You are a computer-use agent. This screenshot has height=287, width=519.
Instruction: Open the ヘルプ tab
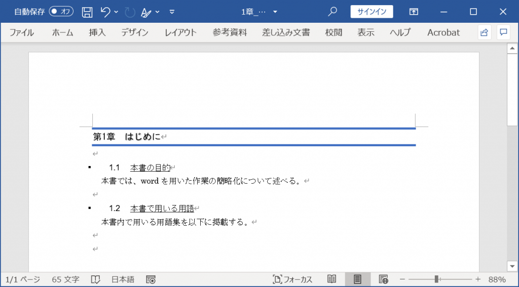tap(400, 32)
